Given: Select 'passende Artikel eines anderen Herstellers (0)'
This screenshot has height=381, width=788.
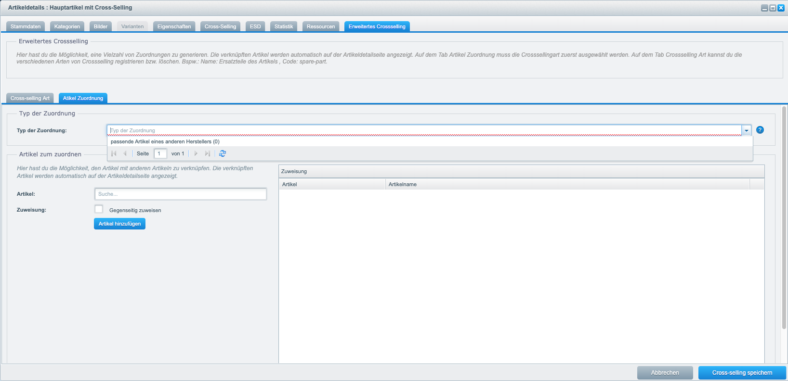Looking at the screenshot, I should (430, 141).
